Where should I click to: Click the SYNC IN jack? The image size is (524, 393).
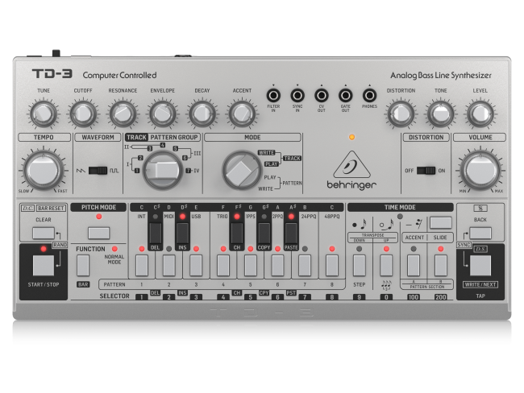point(297,96)
